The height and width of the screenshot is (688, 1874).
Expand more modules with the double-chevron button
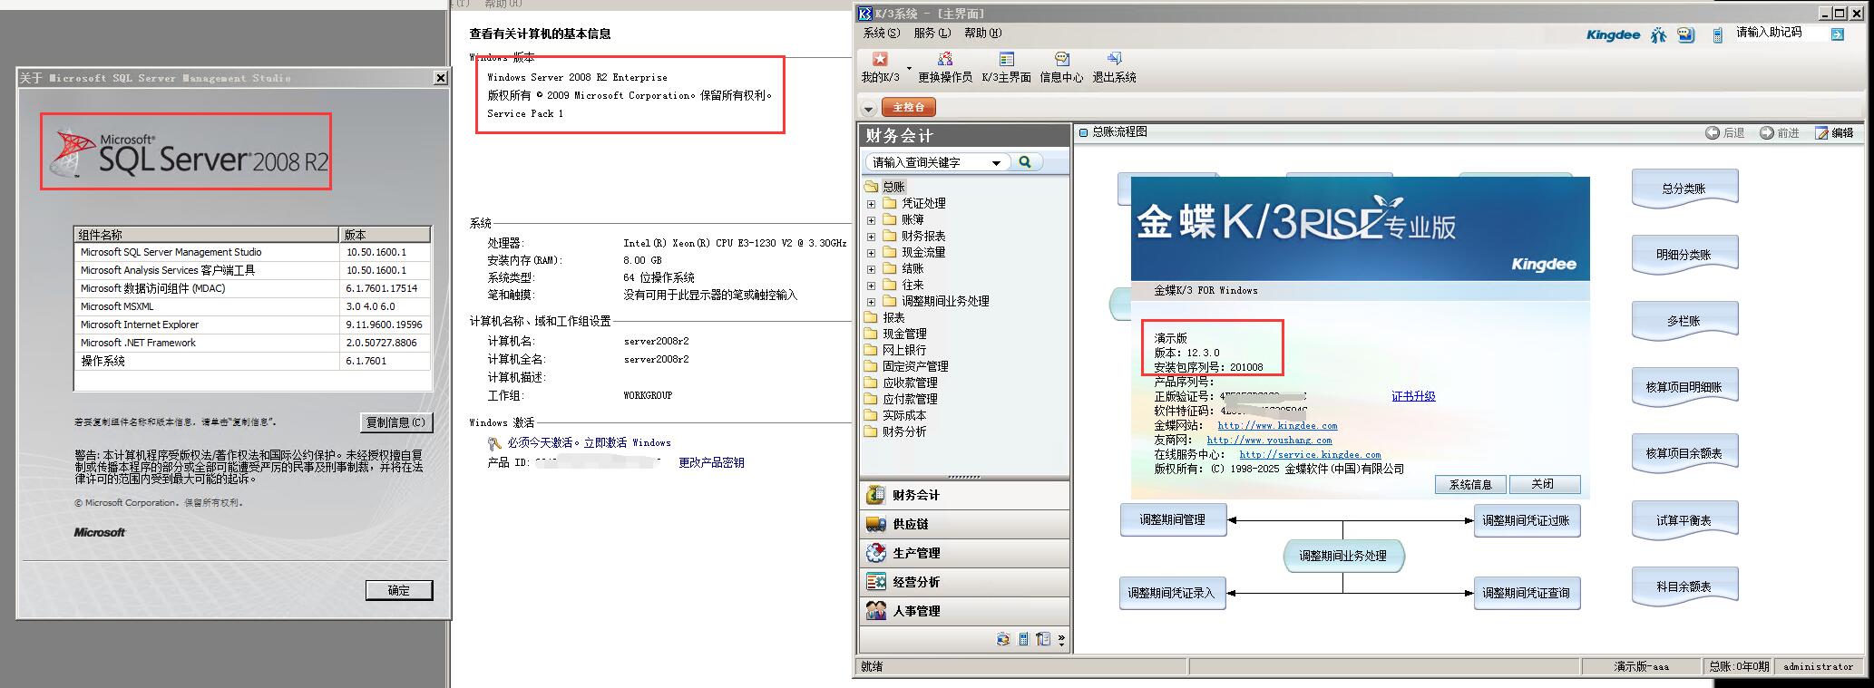click(x=1061, y=640)
